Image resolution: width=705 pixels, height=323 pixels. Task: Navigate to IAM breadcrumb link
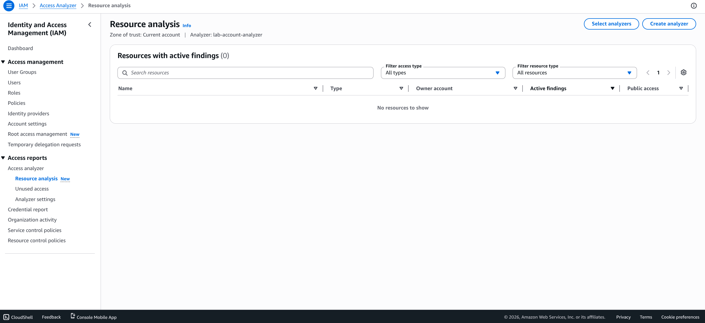(x=23, y=6)
